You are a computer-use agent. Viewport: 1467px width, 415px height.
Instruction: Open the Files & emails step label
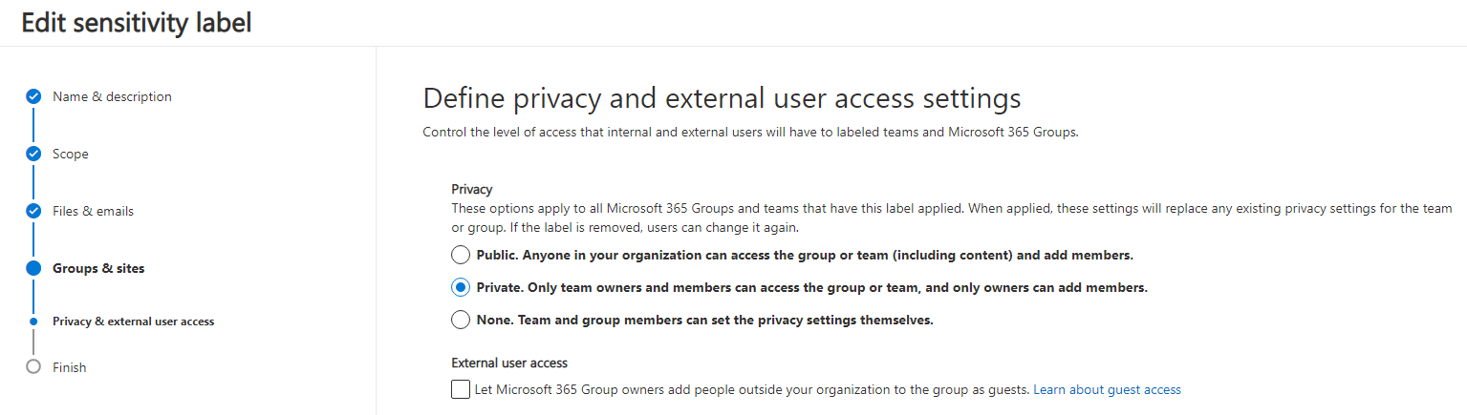pos(93,211)
